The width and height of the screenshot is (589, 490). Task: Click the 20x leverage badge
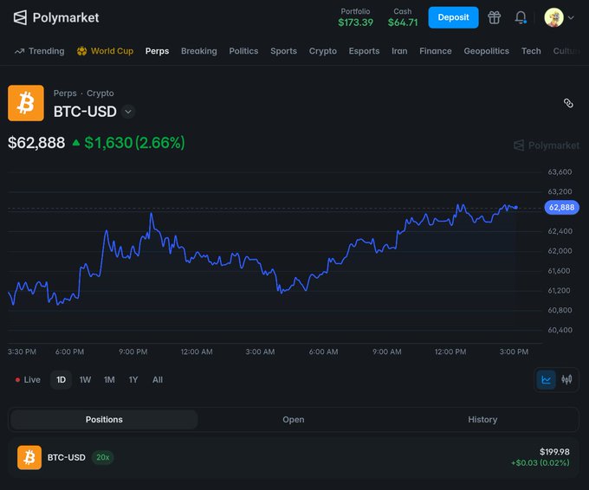102,457
